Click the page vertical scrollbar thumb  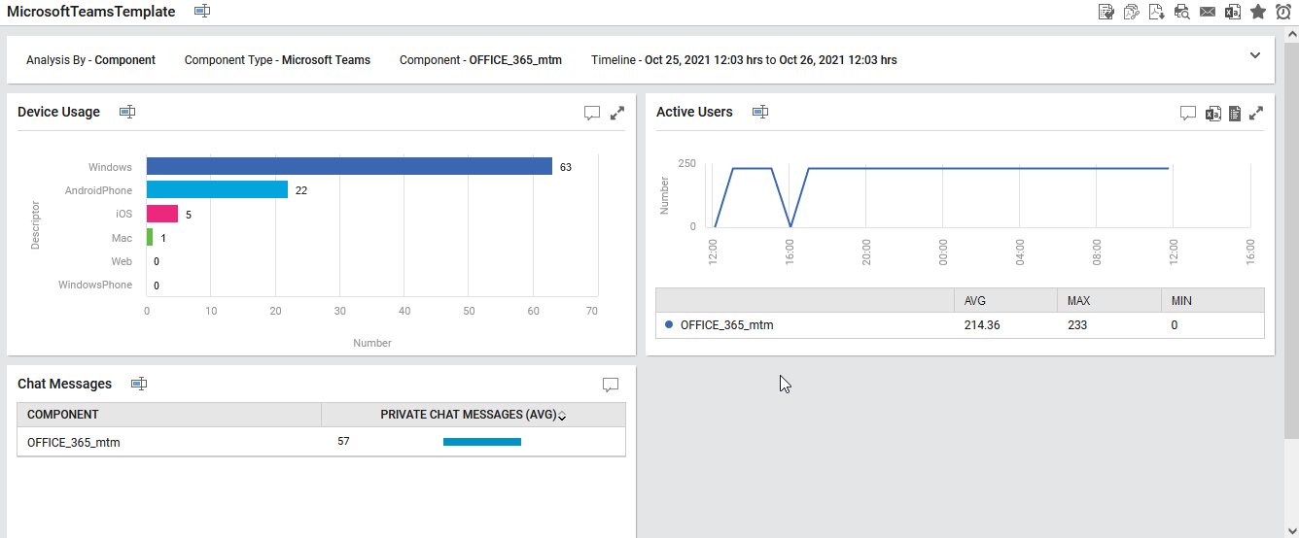click(1291, 241)
